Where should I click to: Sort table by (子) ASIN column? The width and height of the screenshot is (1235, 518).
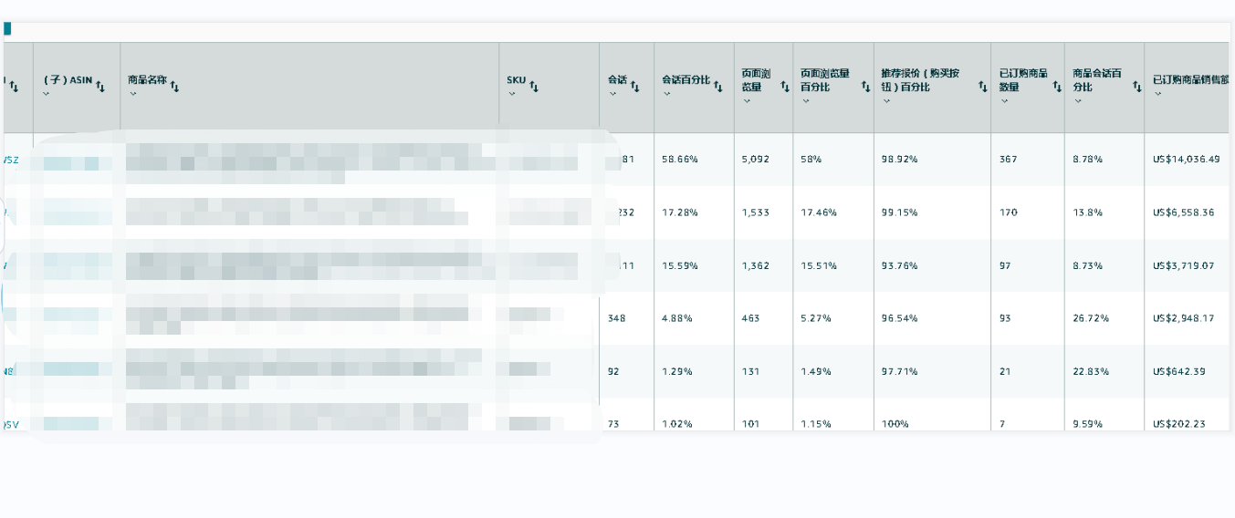click(x=100, y=87)
